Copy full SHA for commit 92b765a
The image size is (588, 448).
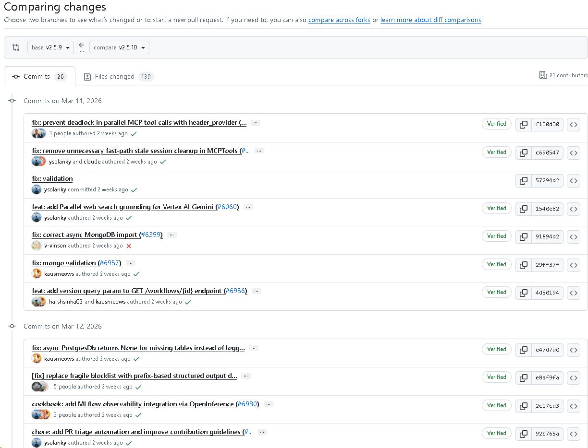point(524,434)
